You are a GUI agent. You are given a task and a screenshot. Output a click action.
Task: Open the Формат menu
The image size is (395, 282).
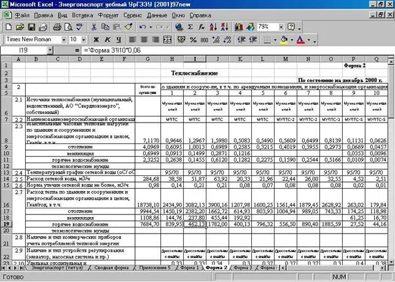(x=108, y=15)
